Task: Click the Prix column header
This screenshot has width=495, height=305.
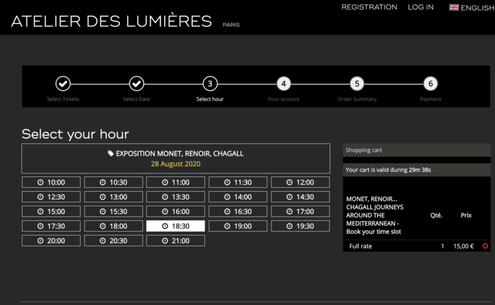Action: click(x=466, y=215)
